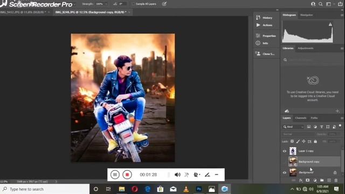Image resolution: width=345 pixels, height=194 pixels.
Task: Select the Layer 1 copy thumbnail
Action: 293,151
